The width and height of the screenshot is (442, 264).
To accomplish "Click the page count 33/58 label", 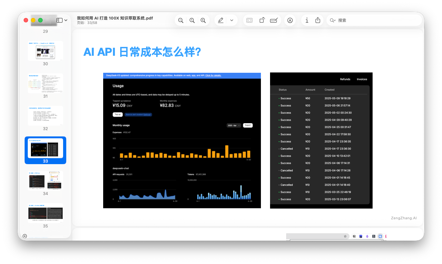I will click(x=87, y=23).
